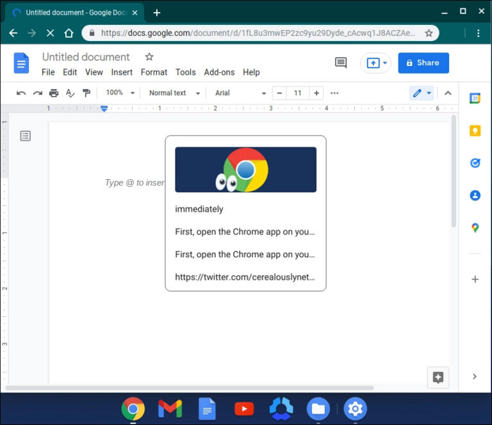Open the Add-ons menu
492x425 pixels.
219,72
